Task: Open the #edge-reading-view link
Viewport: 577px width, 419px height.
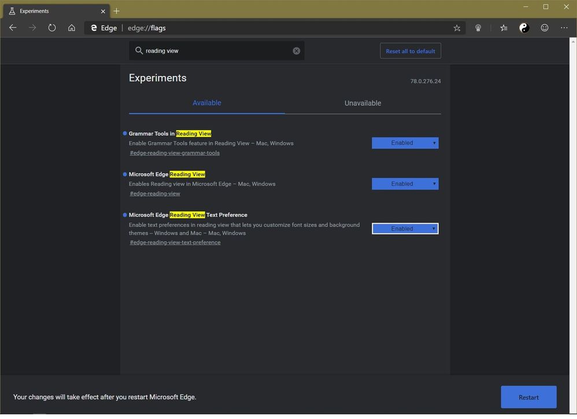Action: point(155,194)
